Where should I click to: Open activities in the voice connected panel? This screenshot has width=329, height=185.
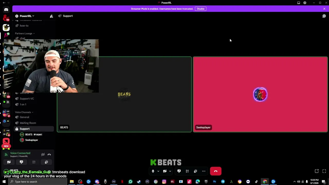point(34,162)
